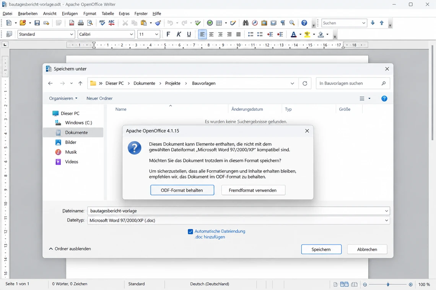Open the Format menu
The height and width of the screenshot is (290, 436).
click(x=89, y=13)
